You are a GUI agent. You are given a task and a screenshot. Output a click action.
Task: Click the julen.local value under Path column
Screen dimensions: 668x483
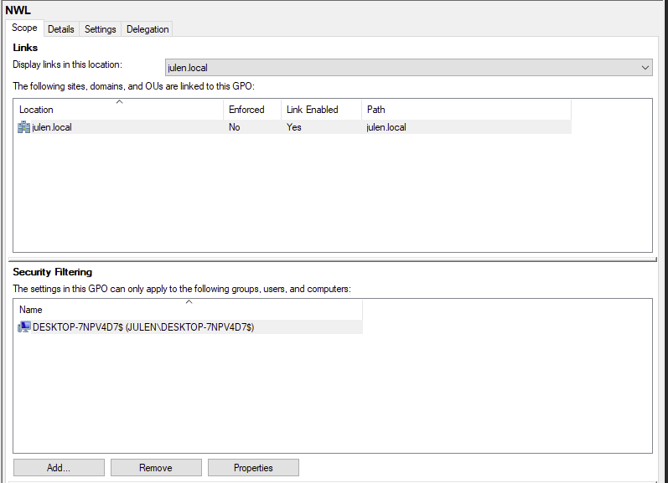click(386, 127)
